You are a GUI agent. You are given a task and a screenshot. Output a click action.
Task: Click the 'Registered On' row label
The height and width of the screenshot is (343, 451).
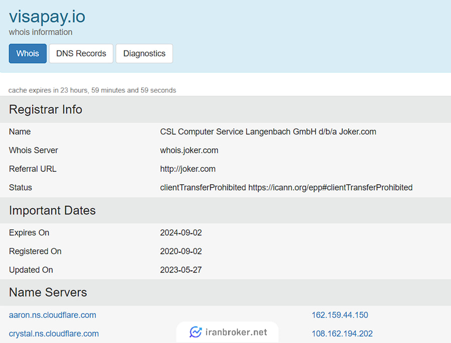[35, 251]
